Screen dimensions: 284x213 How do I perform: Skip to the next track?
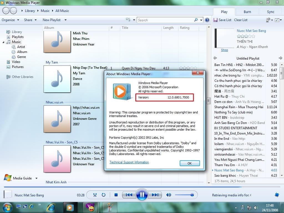155,195
